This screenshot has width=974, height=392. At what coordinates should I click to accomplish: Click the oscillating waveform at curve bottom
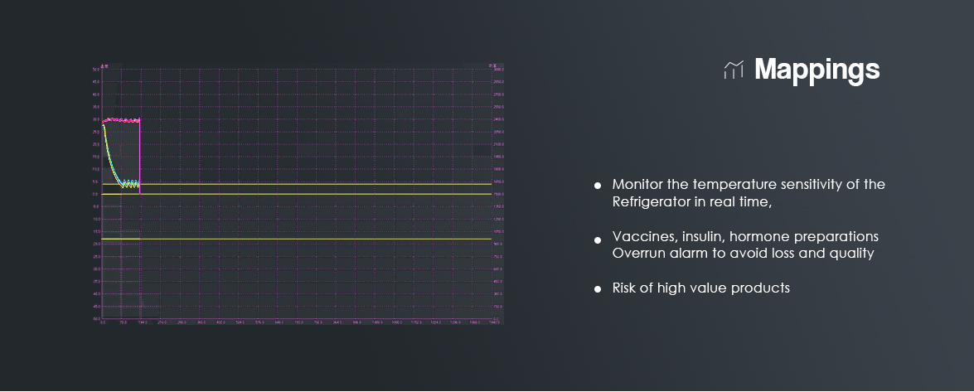pyautogui.click(x=130, y=184)
